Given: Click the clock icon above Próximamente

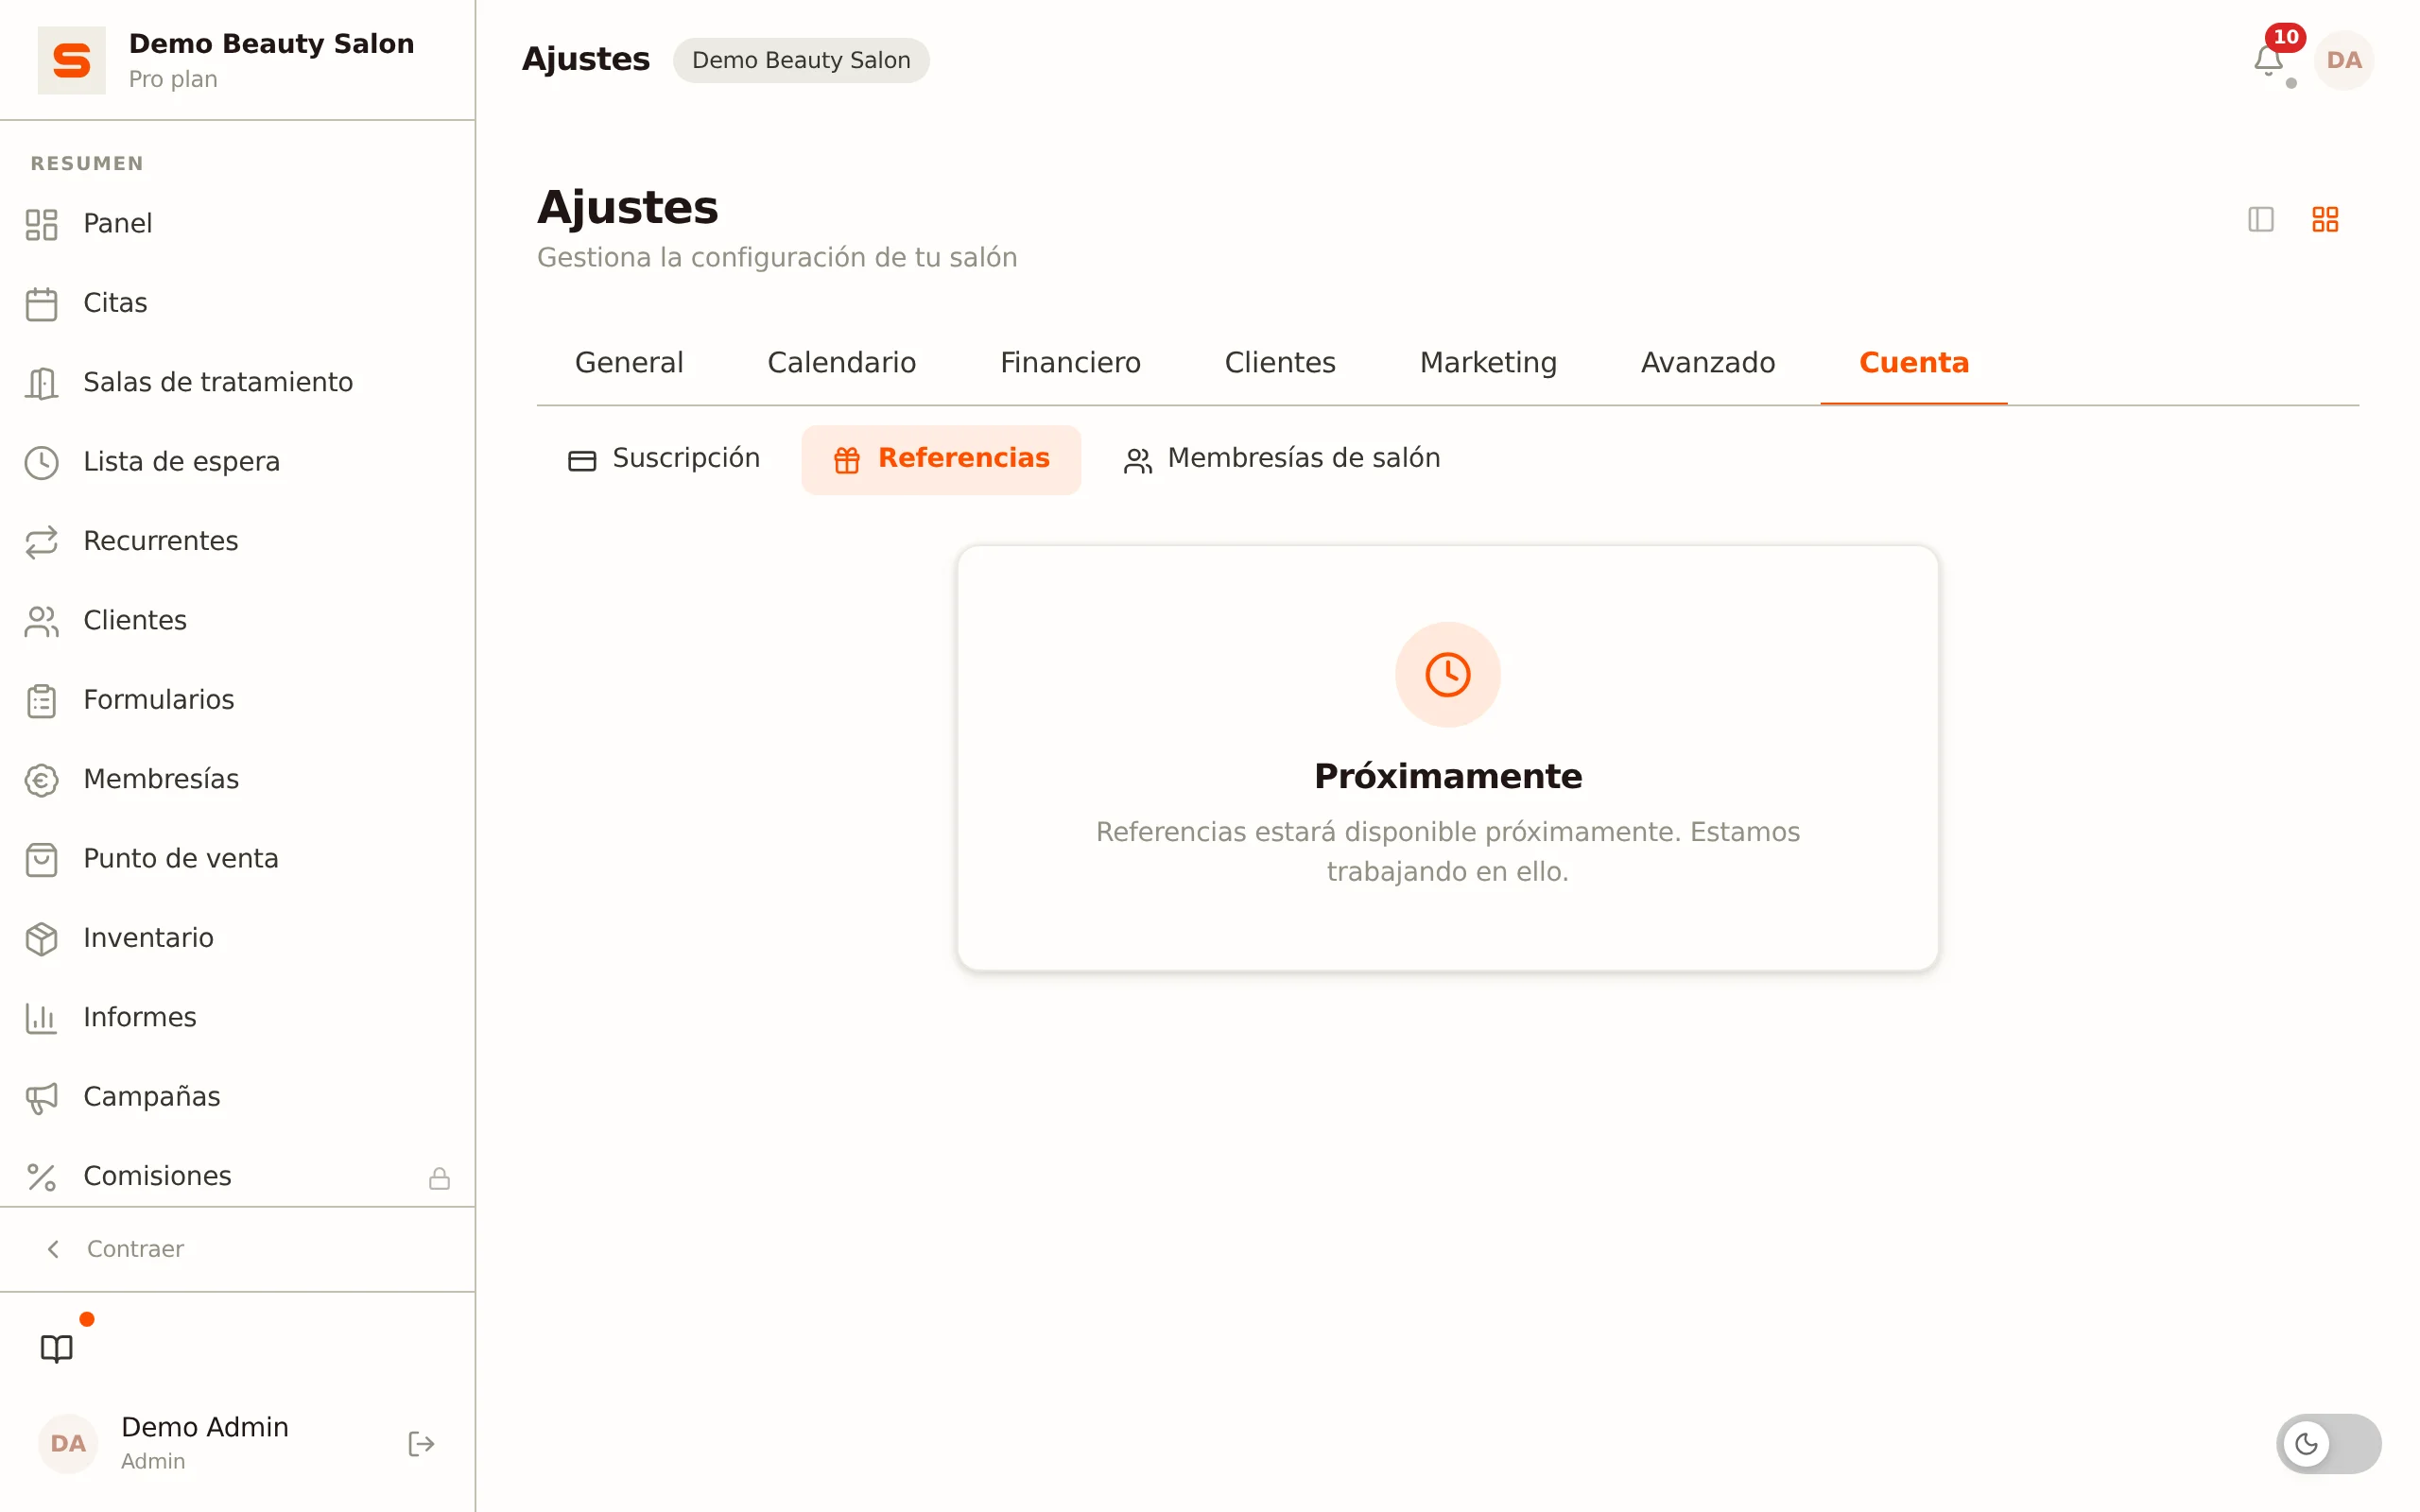Looking at the screenshot, I should point(1447,674).
